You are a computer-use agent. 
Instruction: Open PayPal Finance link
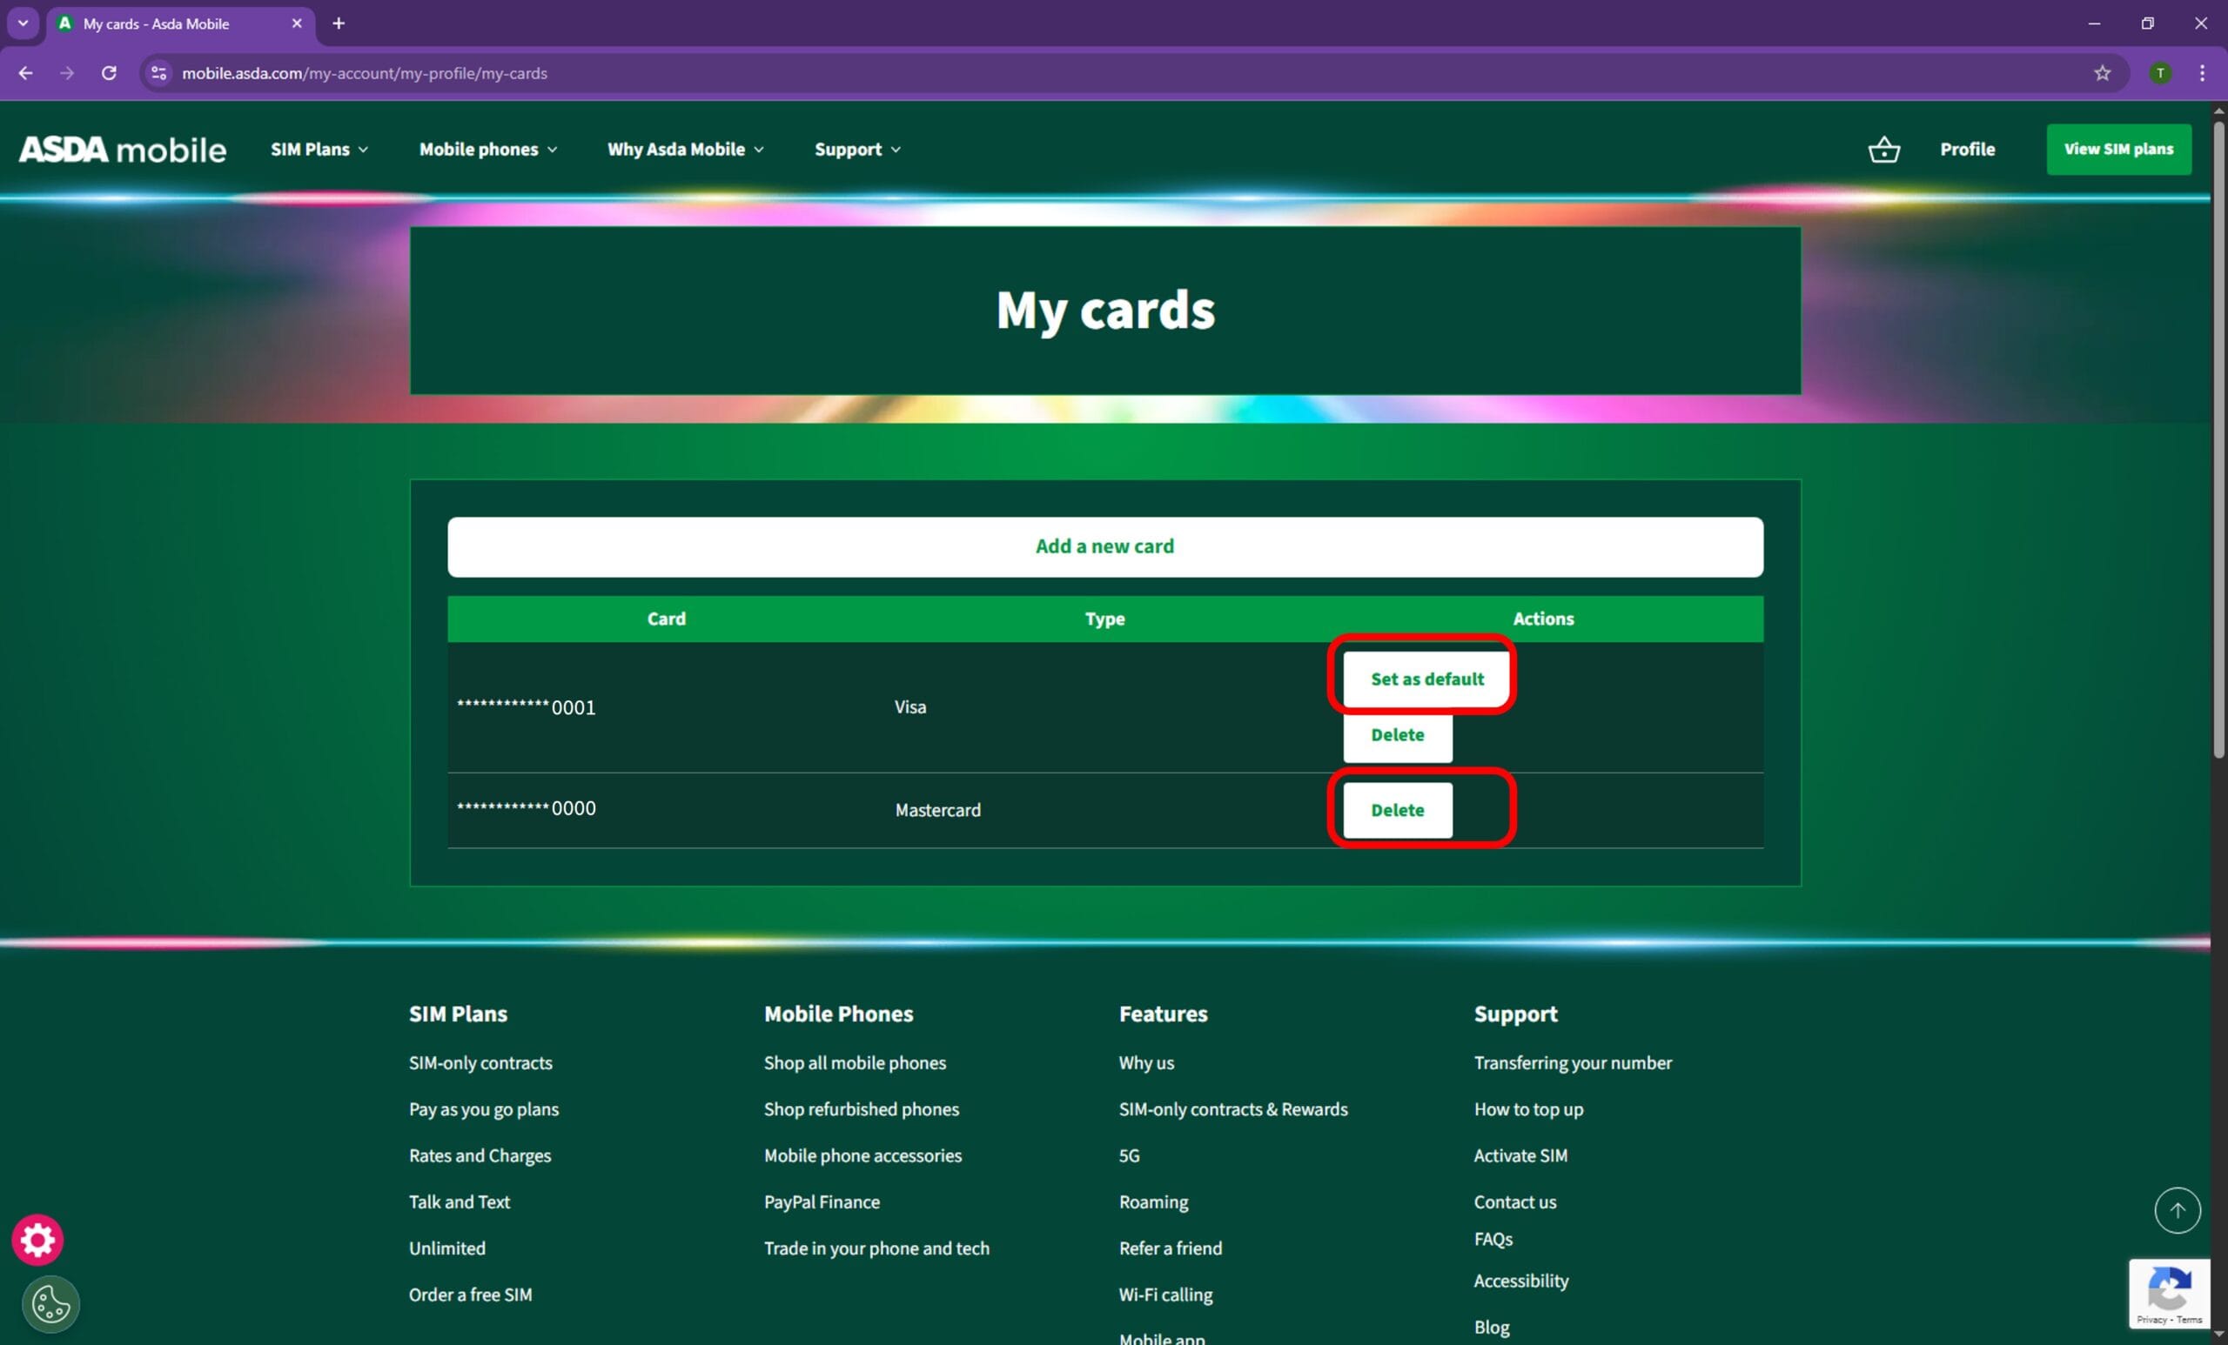point(821,1201)
